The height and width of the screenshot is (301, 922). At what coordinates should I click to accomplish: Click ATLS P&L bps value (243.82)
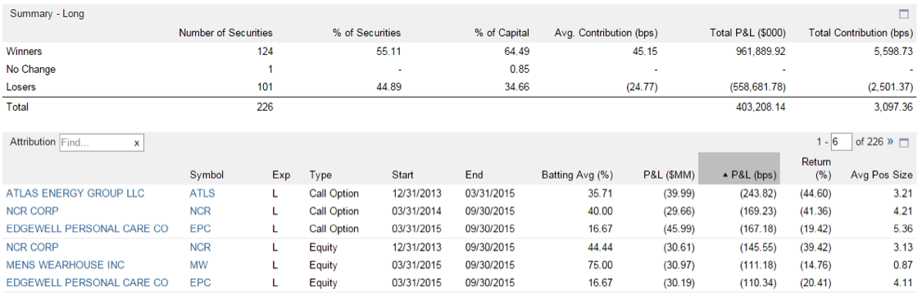tap(757, 193)
